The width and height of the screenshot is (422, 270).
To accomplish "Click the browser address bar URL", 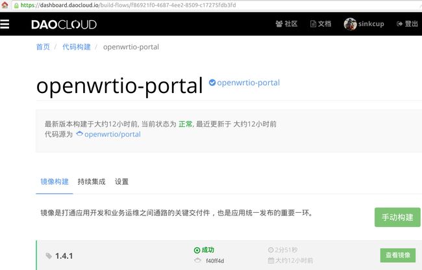I will [128, 5].
